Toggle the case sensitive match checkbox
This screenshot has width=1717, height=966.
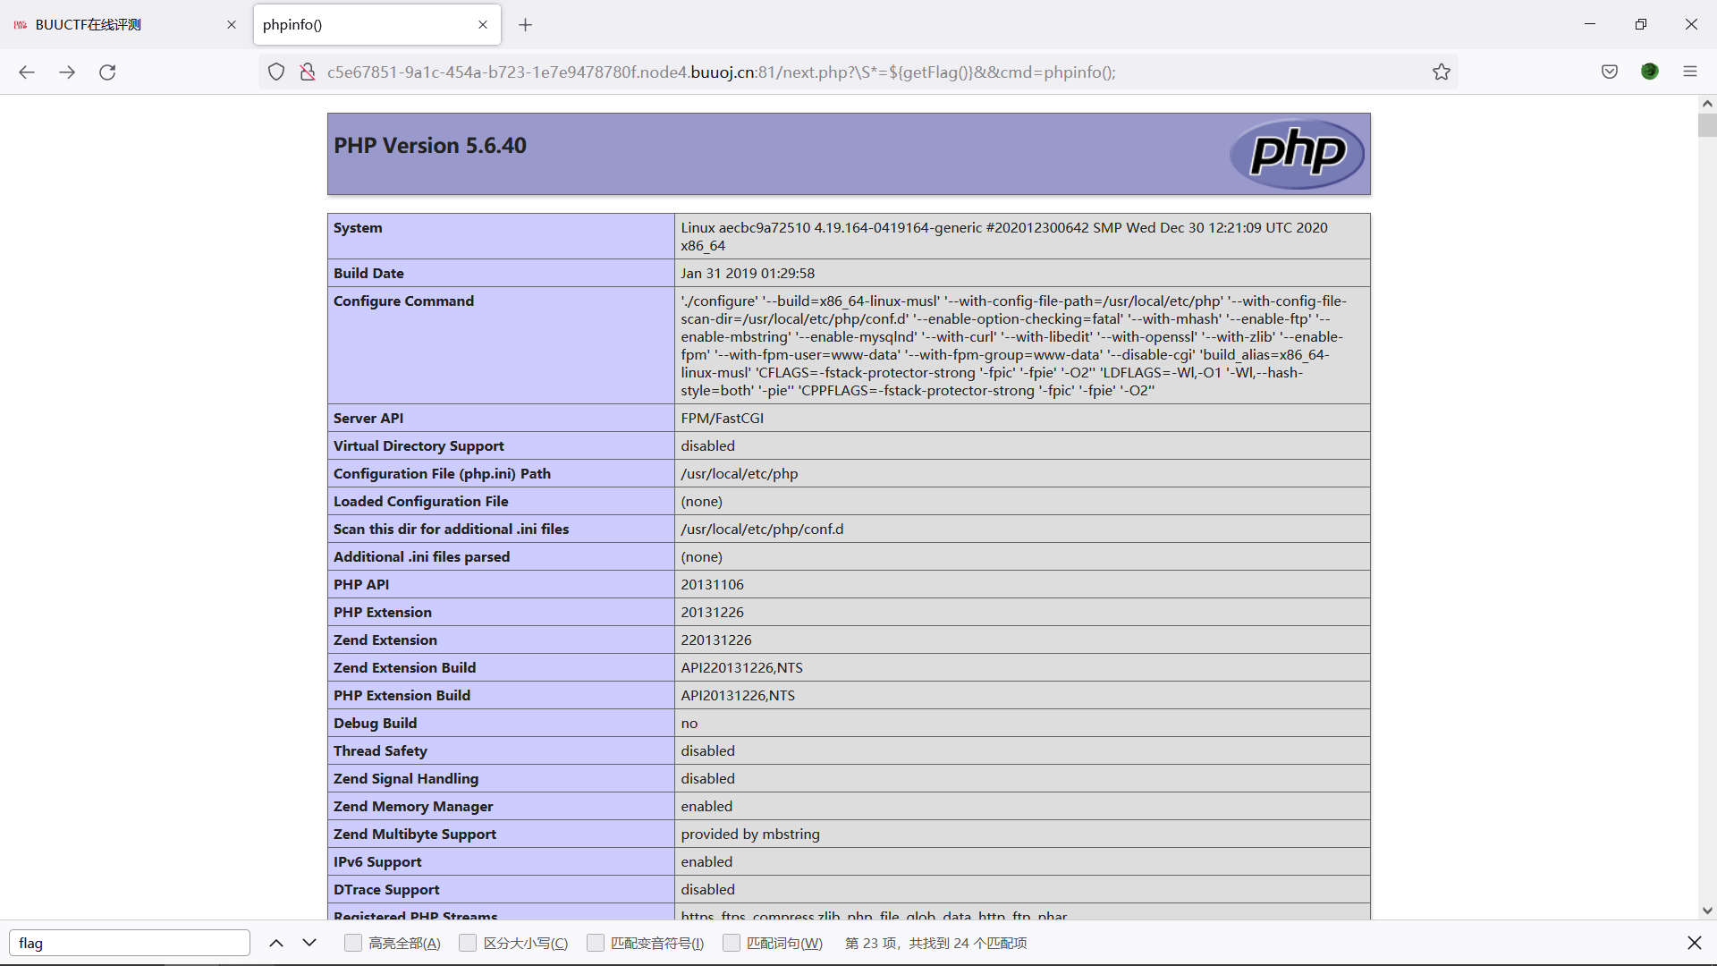coord(468,943)
